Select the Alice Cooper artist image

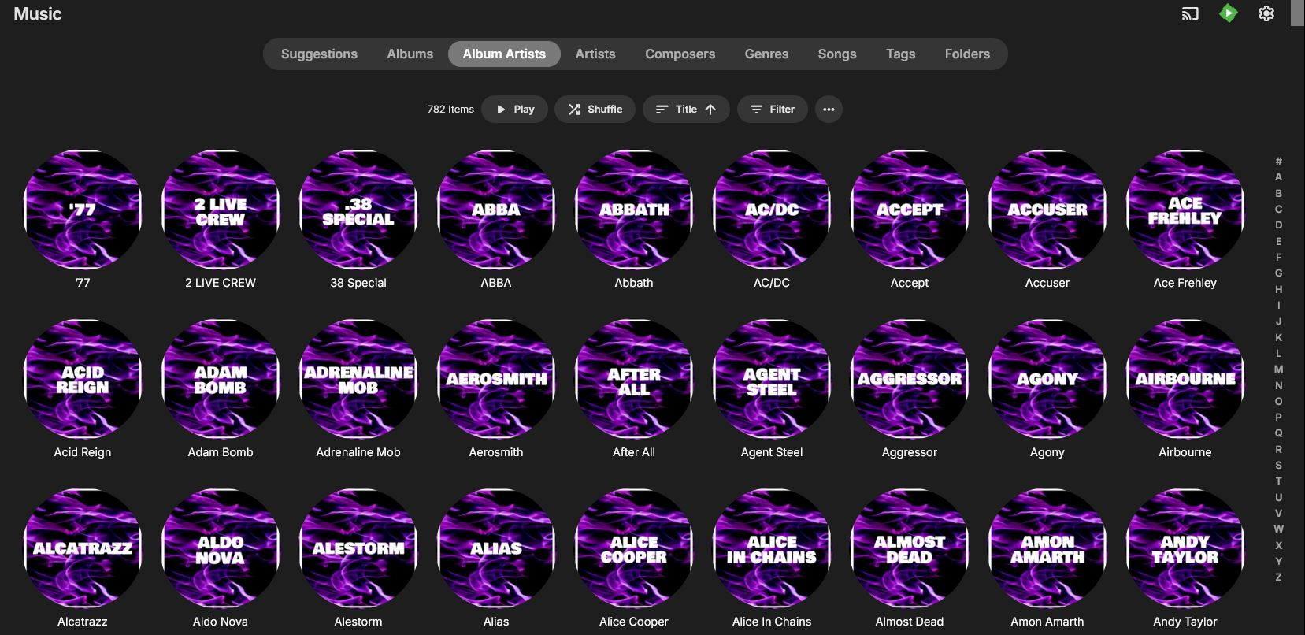pos(634,548)
